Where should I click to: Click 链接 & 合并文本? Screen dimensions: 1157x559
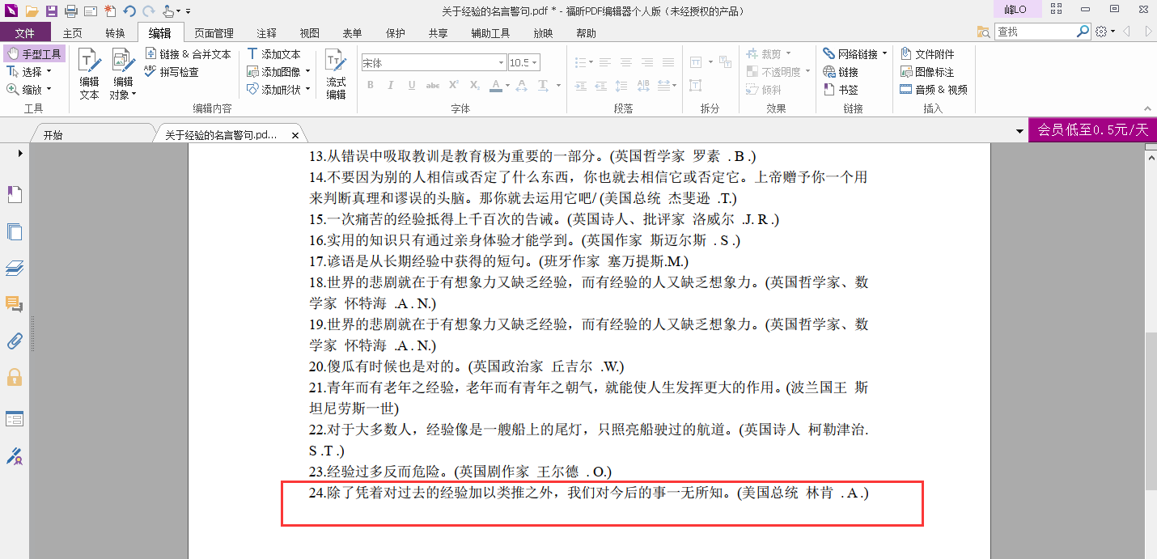tap(188, 54)
